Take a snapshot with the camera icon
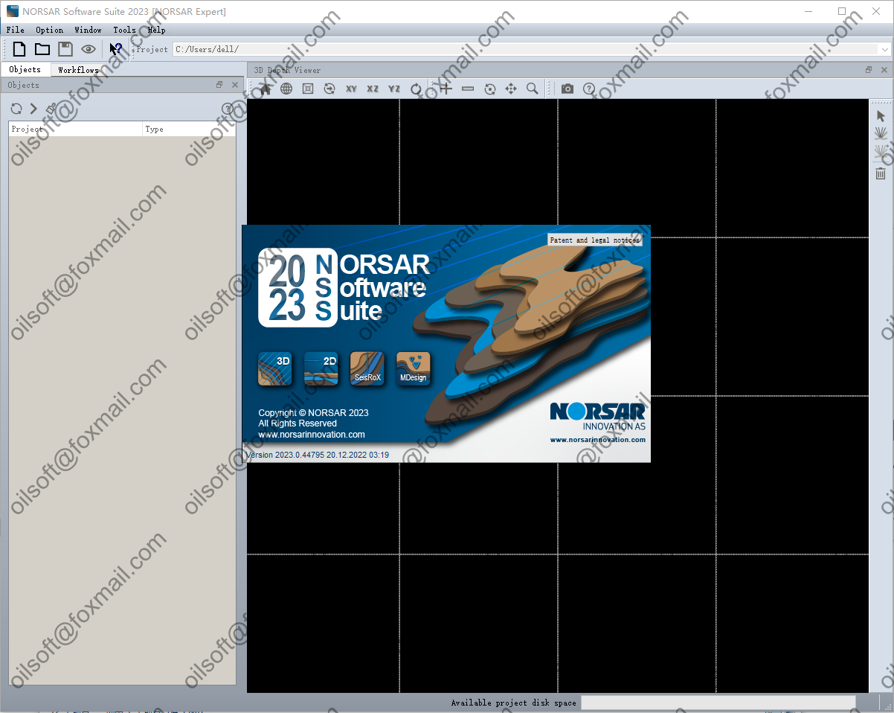Viewport: 894px width, 713px height. click(x=567, y=89)
